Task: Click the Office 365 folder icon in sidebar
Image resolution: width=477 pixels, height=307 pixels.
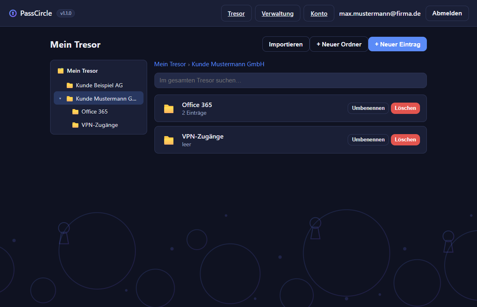Action: [76, 112]
